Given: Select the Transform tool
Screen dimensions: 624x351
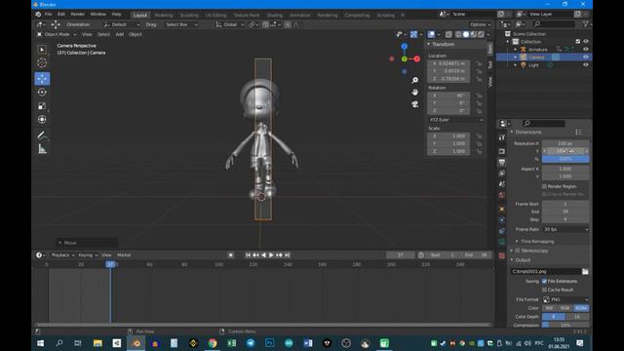Looking at the screenshot, I should (x=42, y=119).
